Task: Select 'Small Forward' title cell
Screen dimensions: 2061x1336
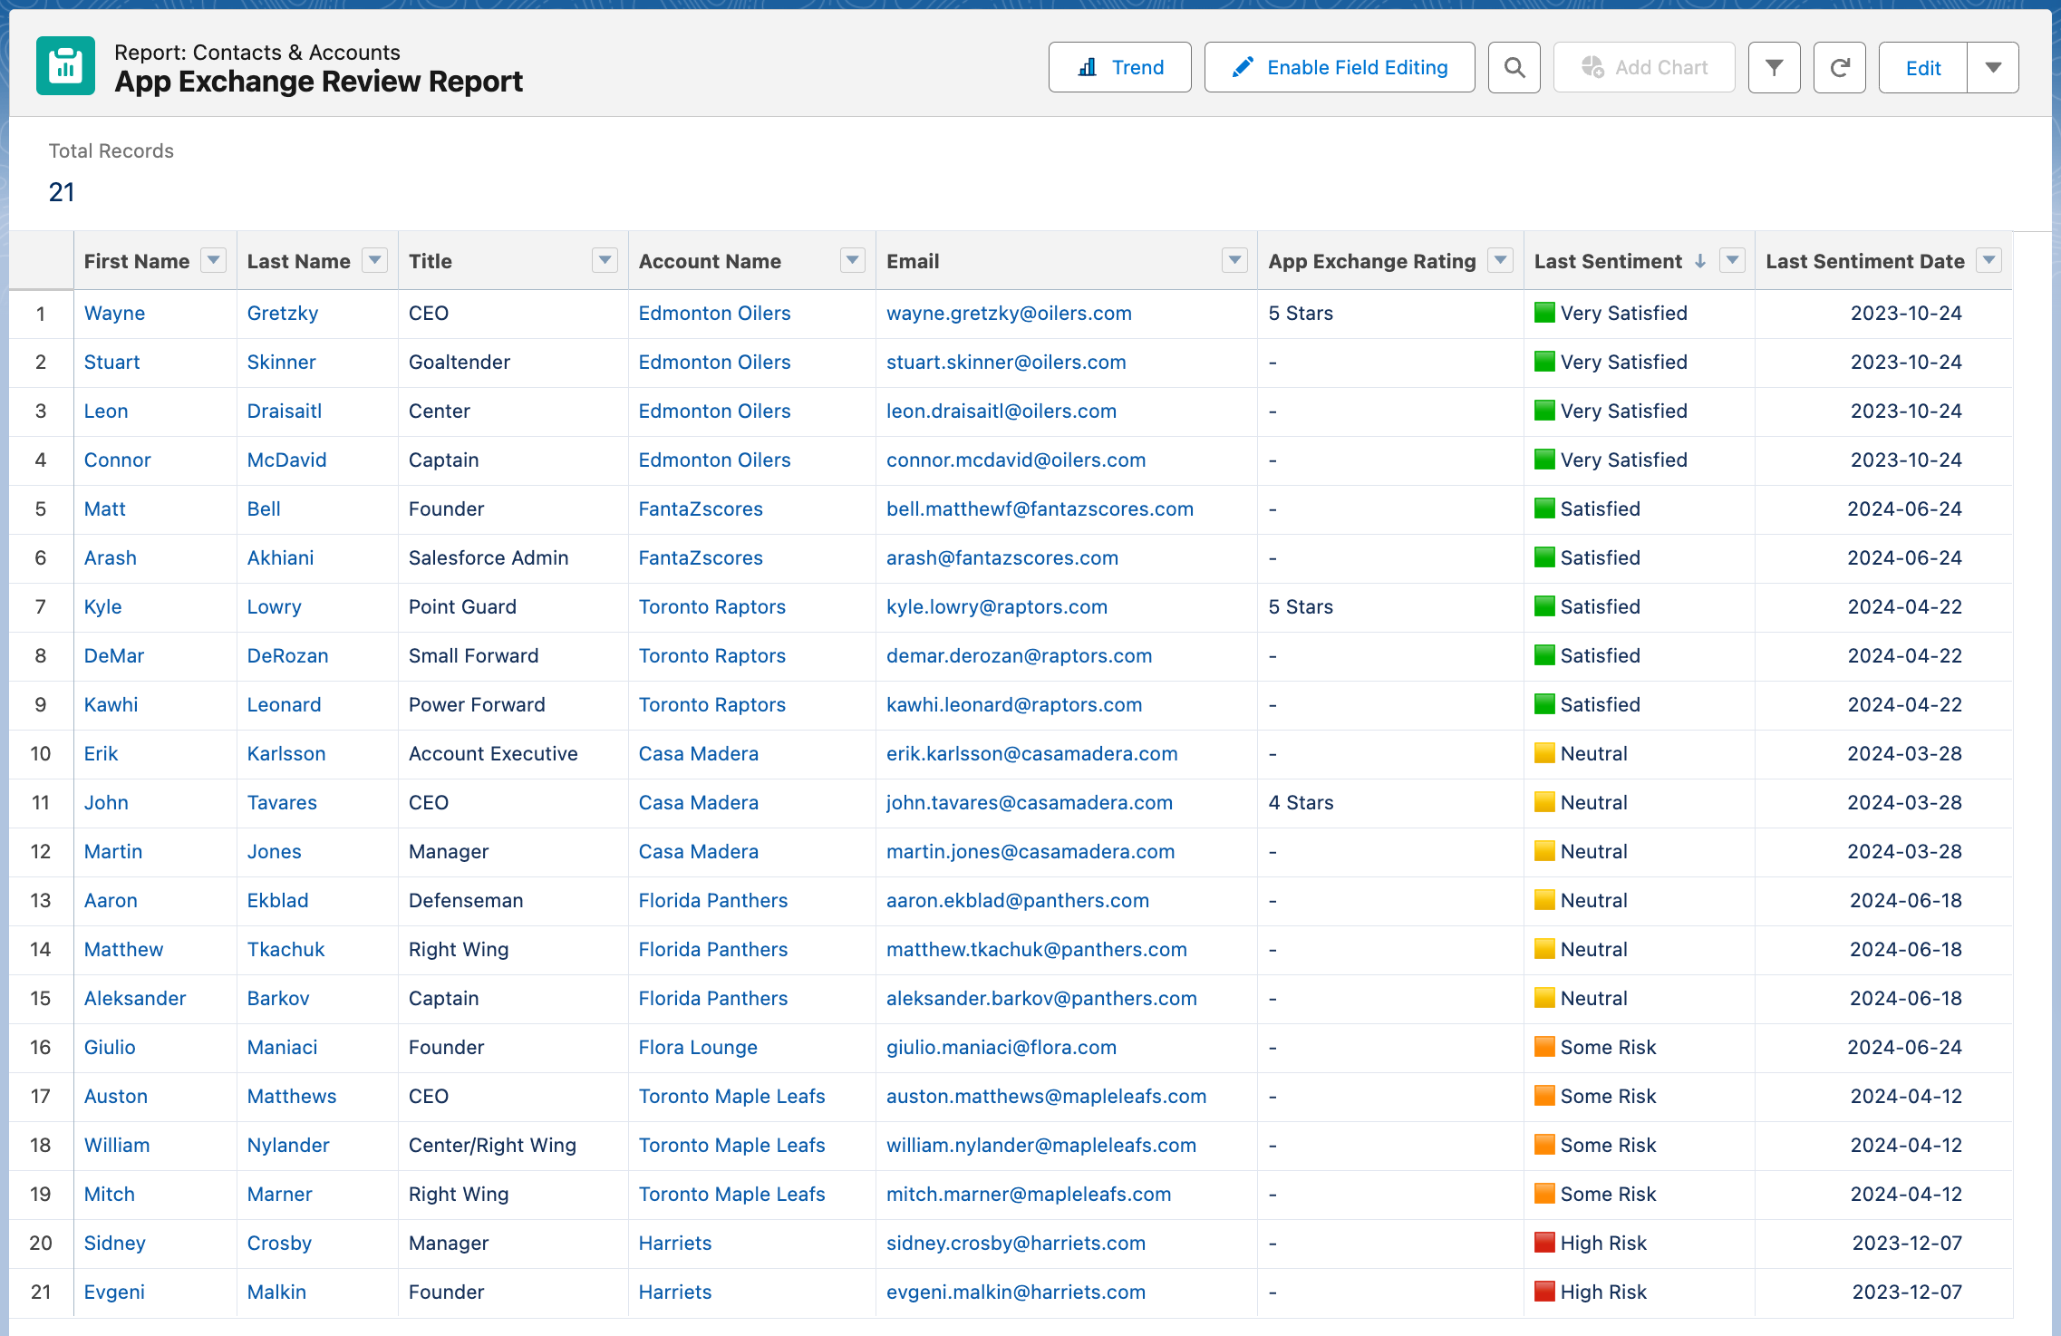Action: tap(473, 655)
